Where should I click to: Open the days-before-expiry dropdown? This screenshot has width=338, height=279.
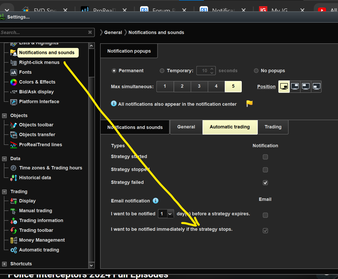click(166, 214)
